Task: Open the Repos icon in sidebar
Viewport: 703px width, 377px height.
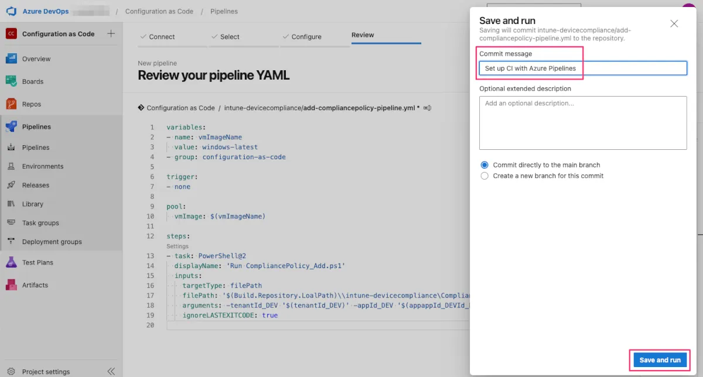Action: coord(11,104)
